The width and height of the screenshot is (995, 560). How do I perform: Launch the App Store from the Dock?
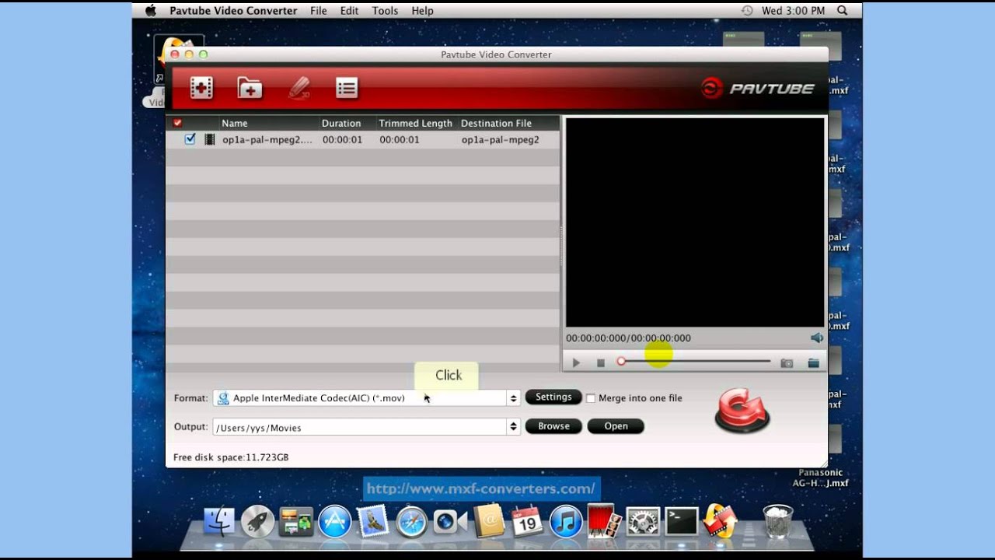[x=335, y=521]
